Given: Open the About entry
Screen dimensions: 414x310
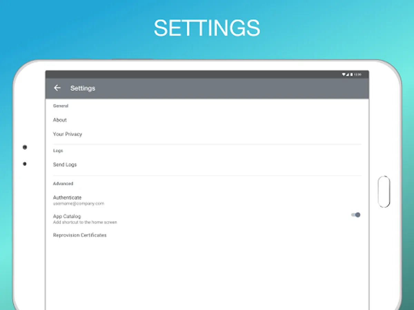Looking at the screenshot, I should click(207, 120).
